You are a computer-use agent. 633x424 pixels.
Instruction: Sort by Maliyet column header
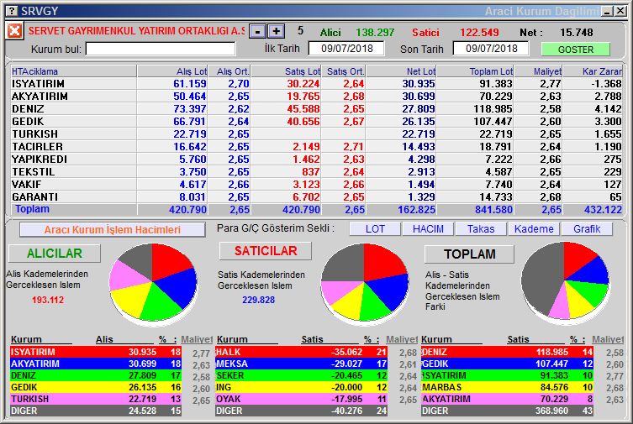point(538,71)
